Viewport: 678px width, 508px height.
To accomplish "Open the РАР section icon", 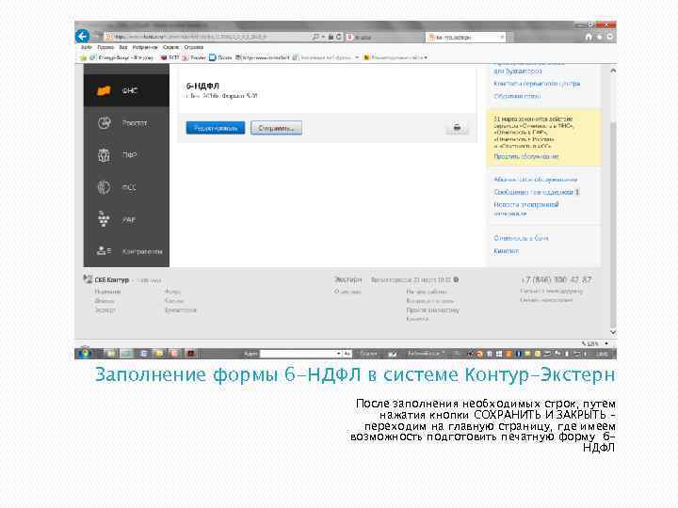I will (x=104, y=219).
